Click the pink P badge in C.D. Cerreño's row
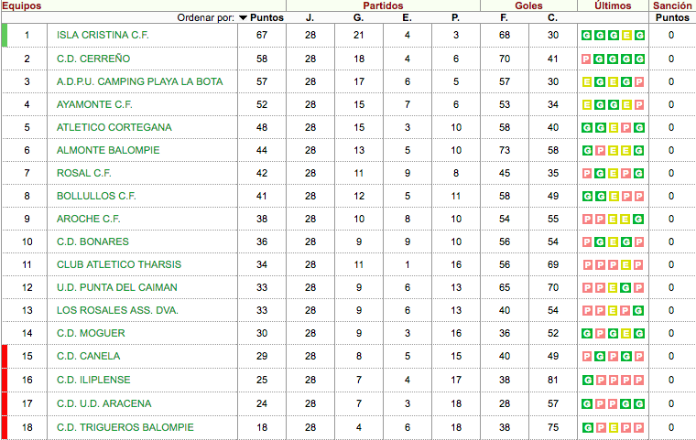The image size is (696, 440). point(586,59)
